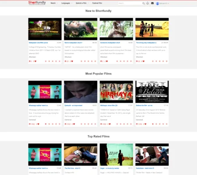Open Nerve thumbnail of man lying in grass
197x175 pixels.
click(81, 29)
